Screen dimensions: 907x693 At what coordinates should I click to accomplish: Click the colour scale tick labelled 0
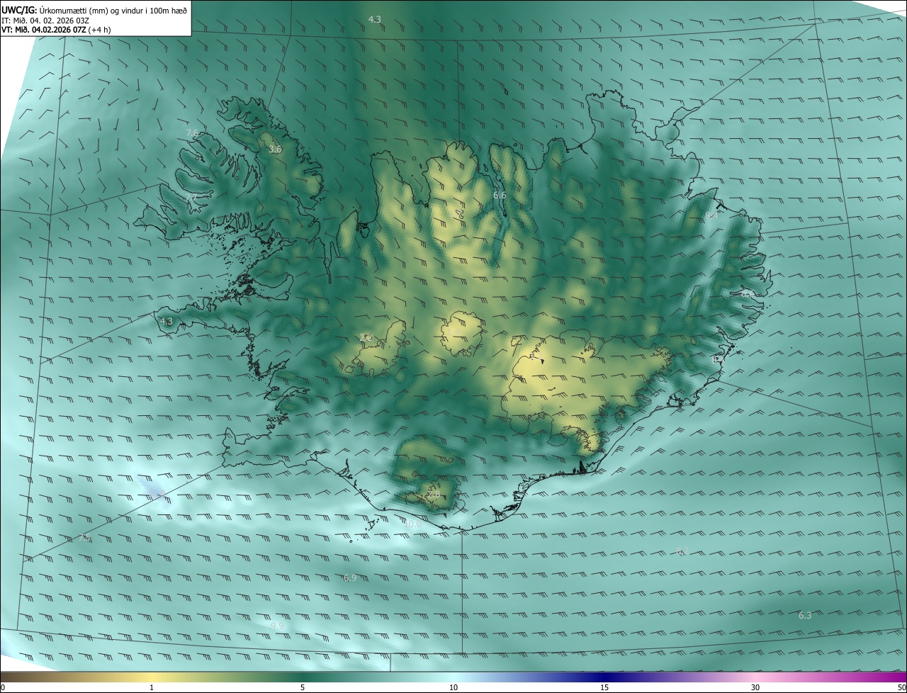click(3, 687)
